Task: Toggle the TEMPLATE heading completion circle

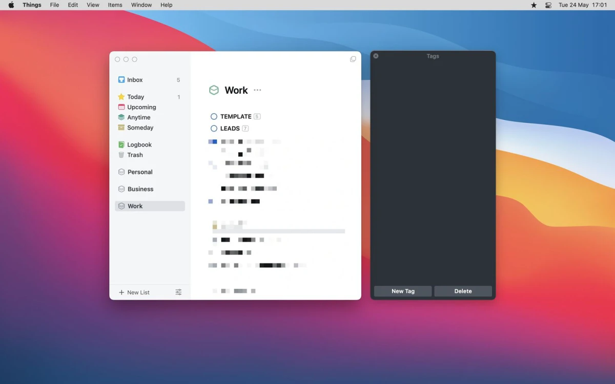Action: (214, 116)
